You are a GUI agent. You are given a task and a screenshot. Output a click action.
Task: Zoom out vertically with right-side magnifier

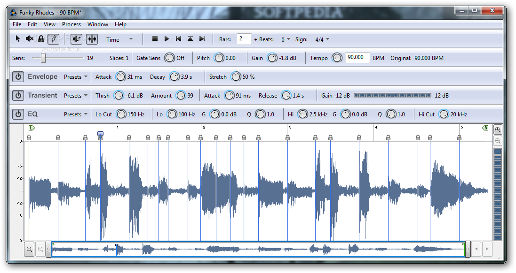click(498, 141)
